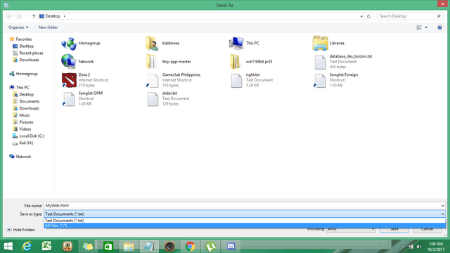Screen dimensions: 450x253
Task: Click Desktop in the address bar
Action: (53, 16)
